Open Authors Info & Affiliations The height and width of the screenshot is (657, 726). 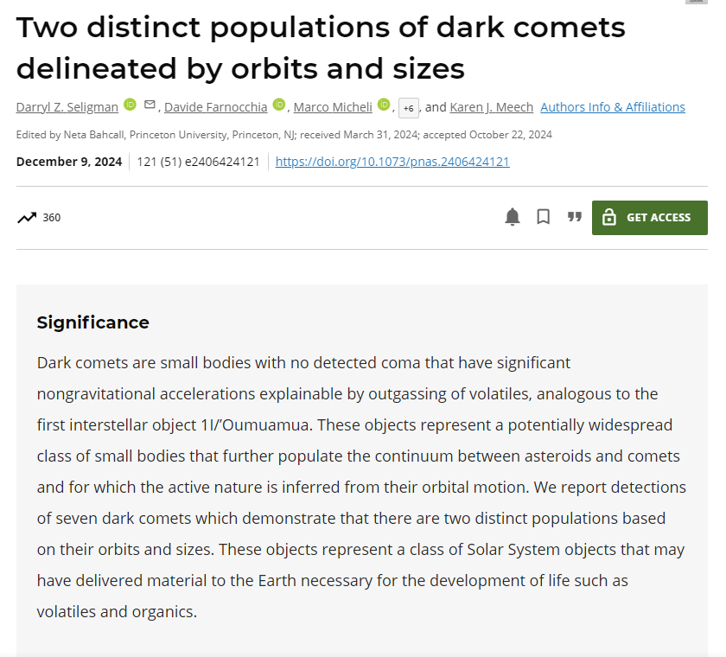pos(612,107)
